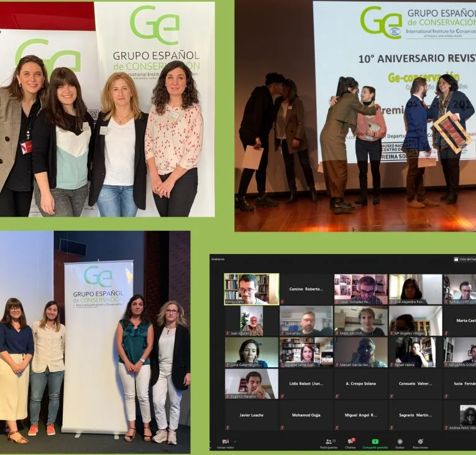Viewport: 476px width, 455px height.
Task: Select the Lidia Balust participant tile
Action: click(306, 383)
